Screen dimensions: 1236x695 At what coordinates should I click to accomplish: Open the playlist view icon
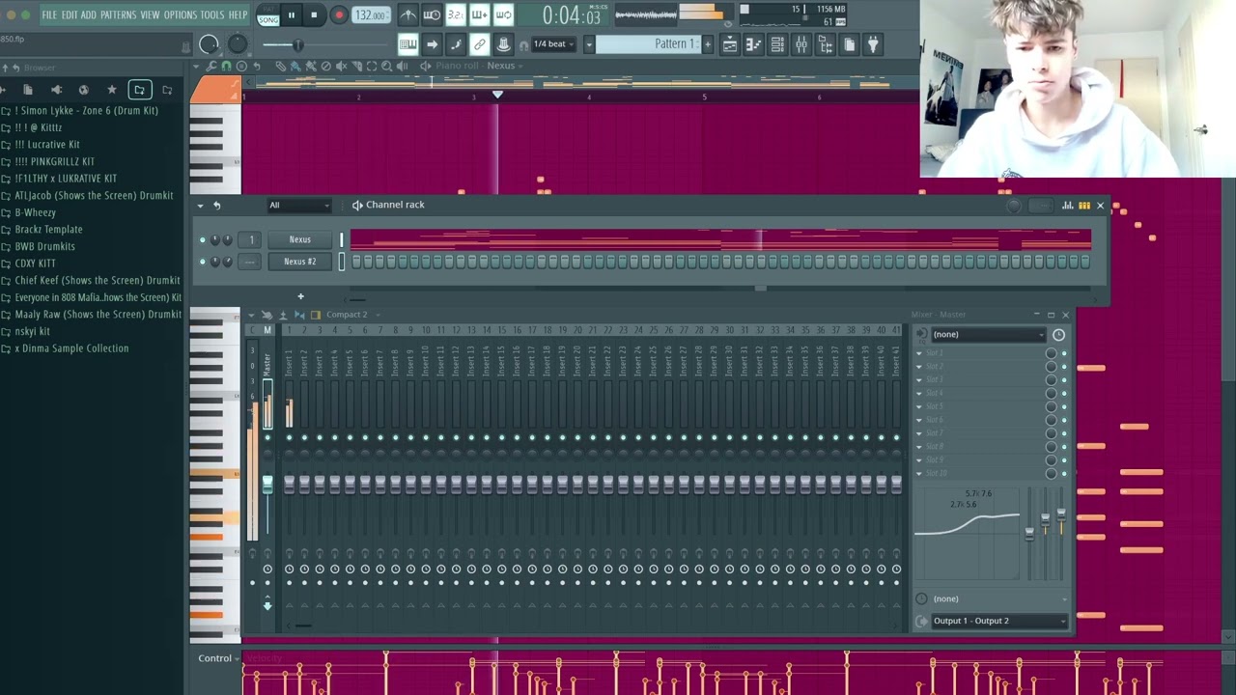(730, 44)
